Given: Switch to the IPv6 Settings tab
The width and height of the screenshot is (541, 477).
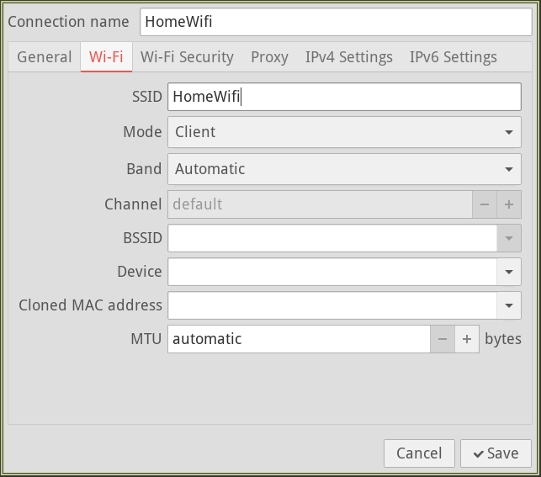Looking at the screenshot, I should (x=453, y=57).
